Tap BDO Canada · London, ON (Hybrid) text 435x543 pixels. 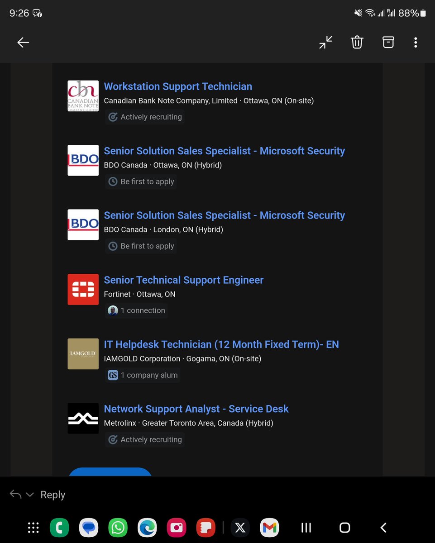coord(163,229)
